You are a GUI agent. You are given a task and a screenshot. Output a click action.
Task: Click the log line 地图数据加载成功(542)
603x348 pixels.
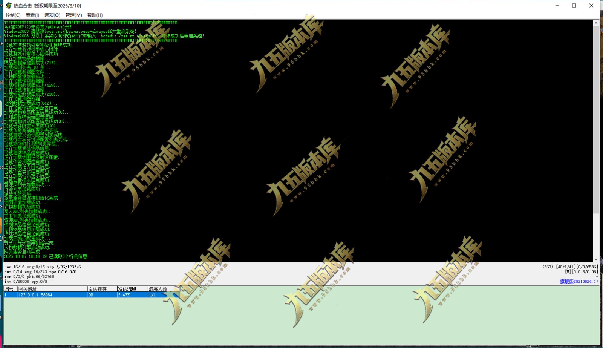coord(30,103)
